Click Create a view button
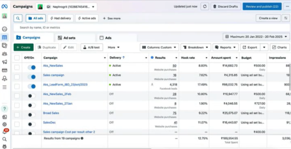The image size is (291, 149). coord(268,18)
